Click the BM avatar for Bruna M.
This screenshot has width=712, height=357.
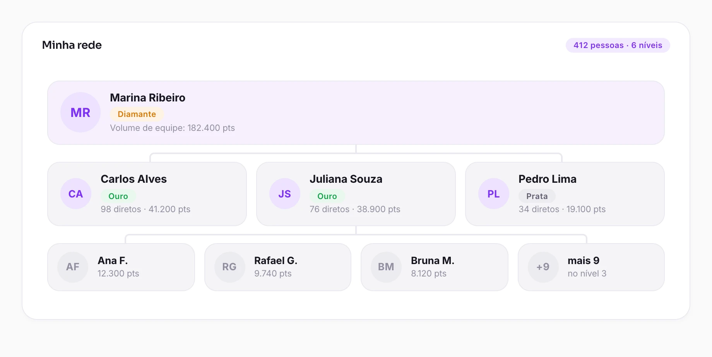pyautogui.click(x=386, y=267)
